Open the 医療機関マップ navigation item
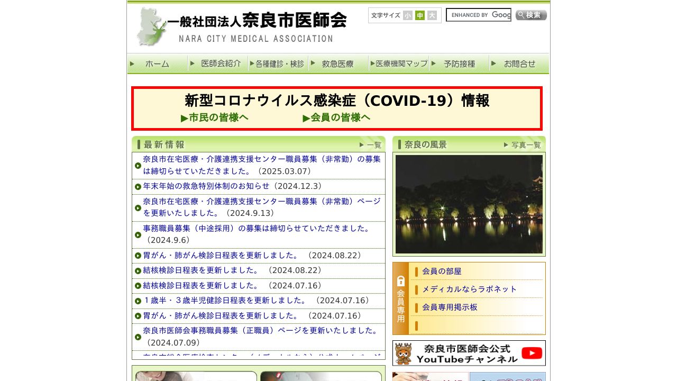 tap(400, 63)
